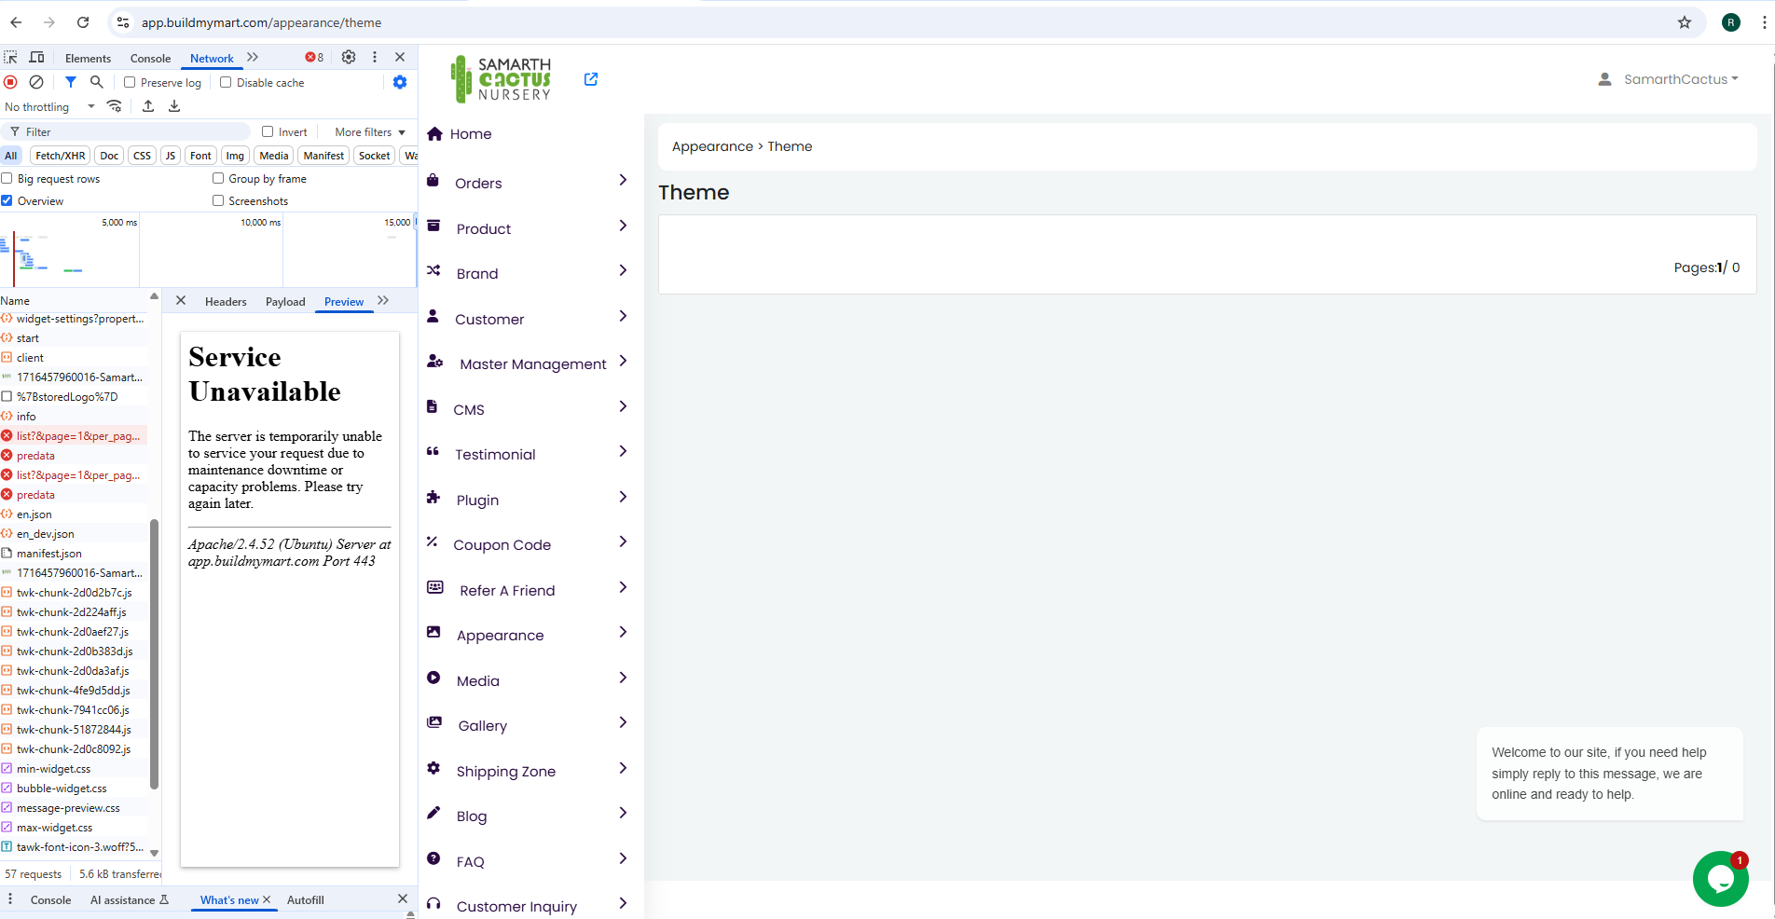Open DevTools settings gear
1775x919 pixels.
tap(349, 57)
